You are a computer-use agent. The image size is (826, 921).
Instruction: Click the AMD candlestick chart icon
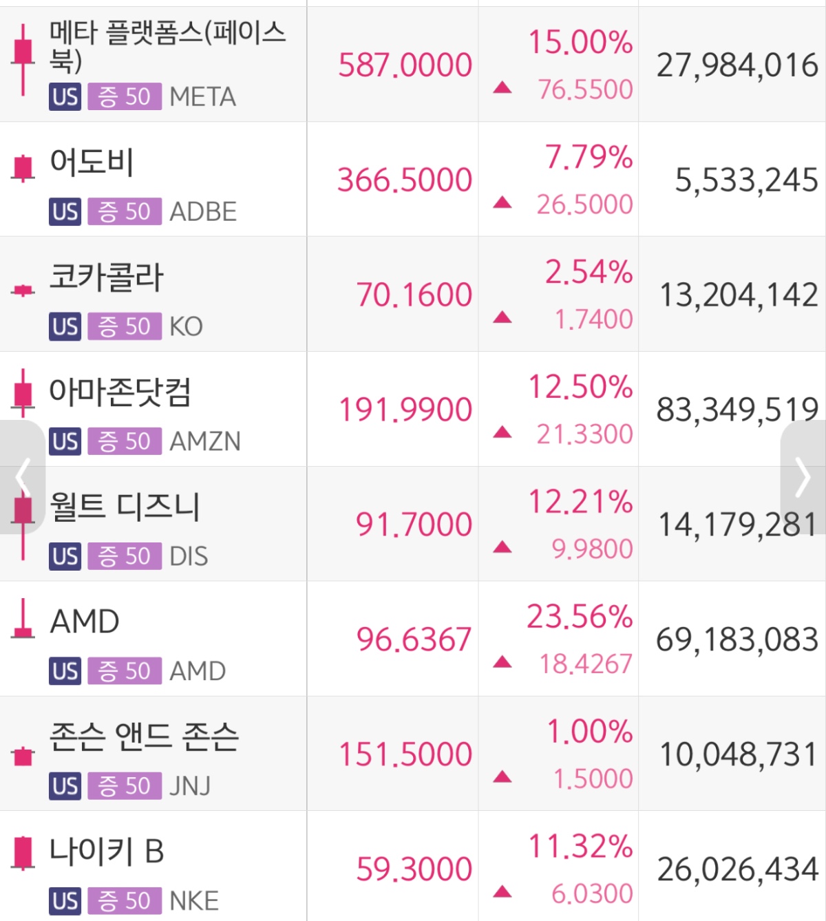point(23,620)
